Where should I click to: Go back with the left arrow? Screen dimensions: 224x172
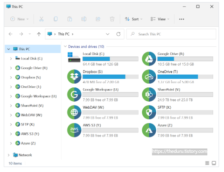[10, 34]
